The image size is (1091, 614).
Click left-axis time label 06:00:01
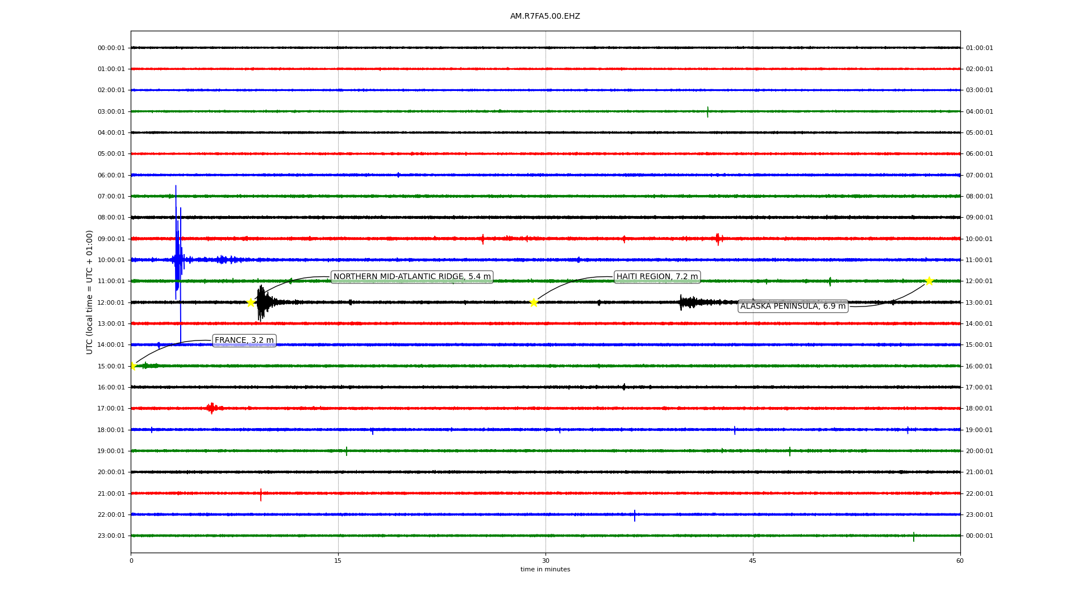pyautogui.click(x=111, y=176)
